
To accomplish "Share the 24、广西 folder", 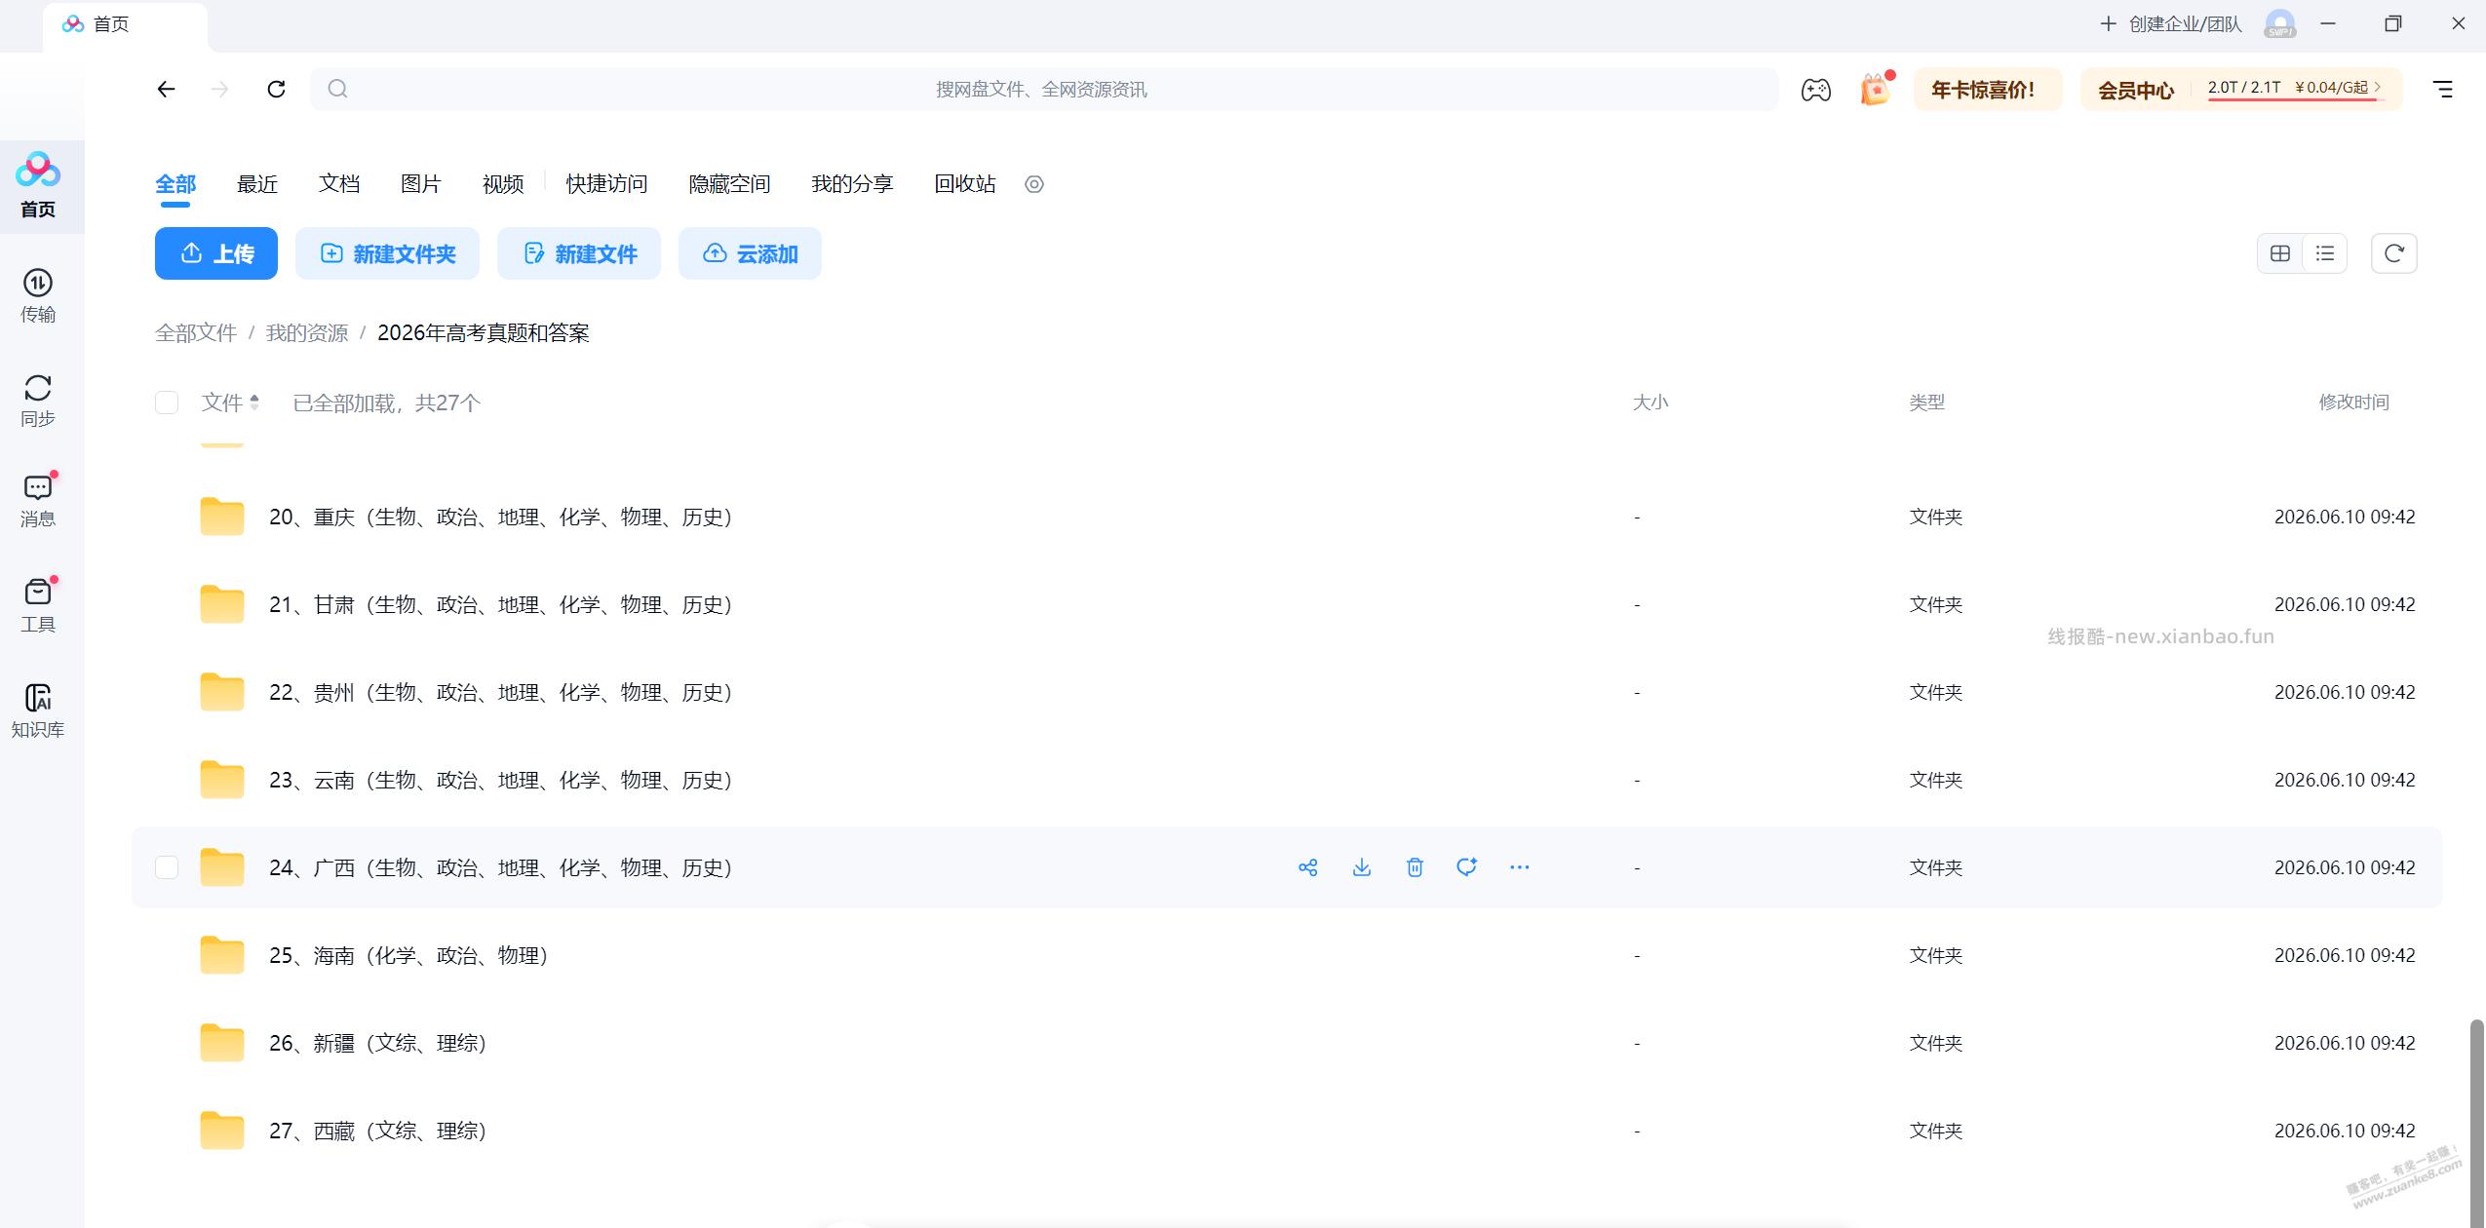I will pos(1308,867).
